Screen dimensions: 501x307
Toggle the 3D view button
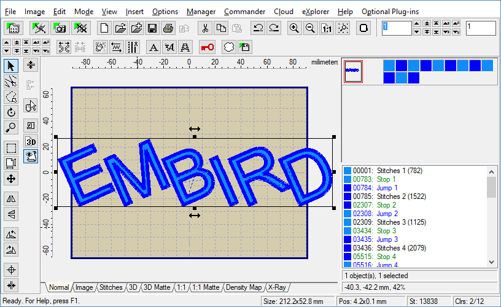tap(31, 141)
